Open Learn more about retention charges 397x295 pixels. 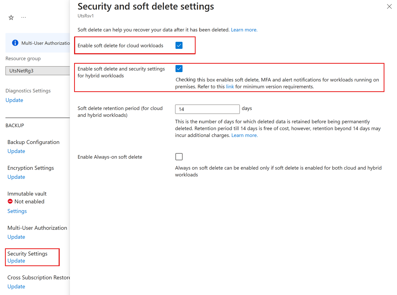pos(245,135)
